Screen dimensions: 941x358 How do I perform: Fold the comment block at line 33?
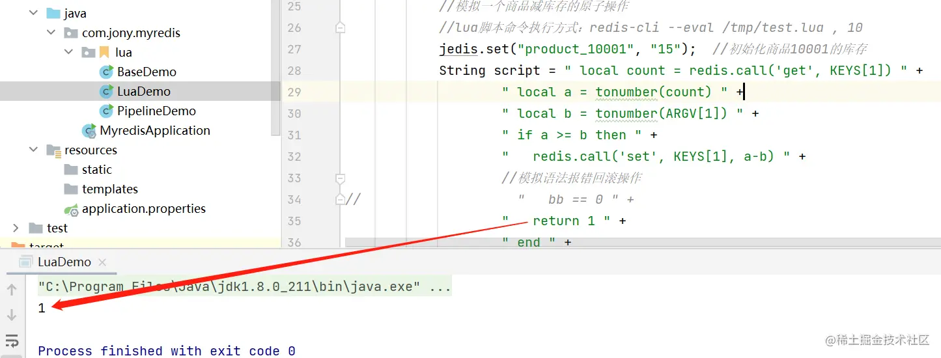pos(340,178)
